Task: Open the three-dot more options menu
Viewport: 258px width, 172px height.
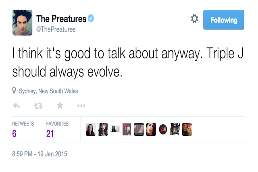Action: (81, 106)
